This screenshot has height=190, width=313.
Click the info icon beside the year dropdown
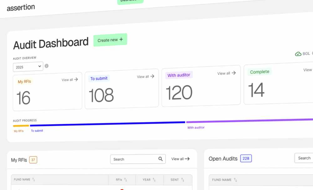tap(47, 66)
